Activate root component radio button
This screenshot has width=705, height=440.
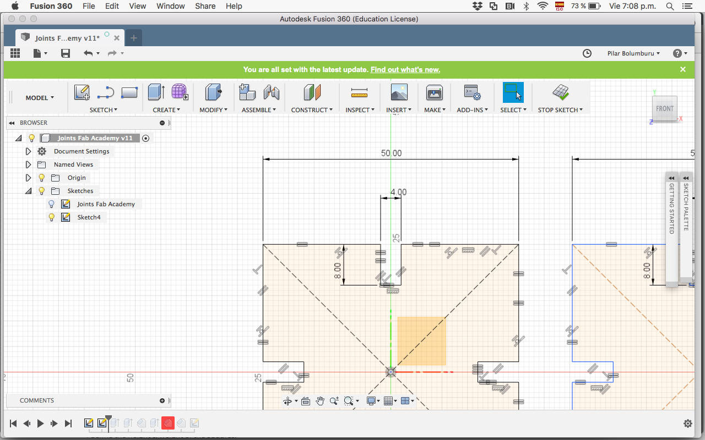tap(145, 138)
